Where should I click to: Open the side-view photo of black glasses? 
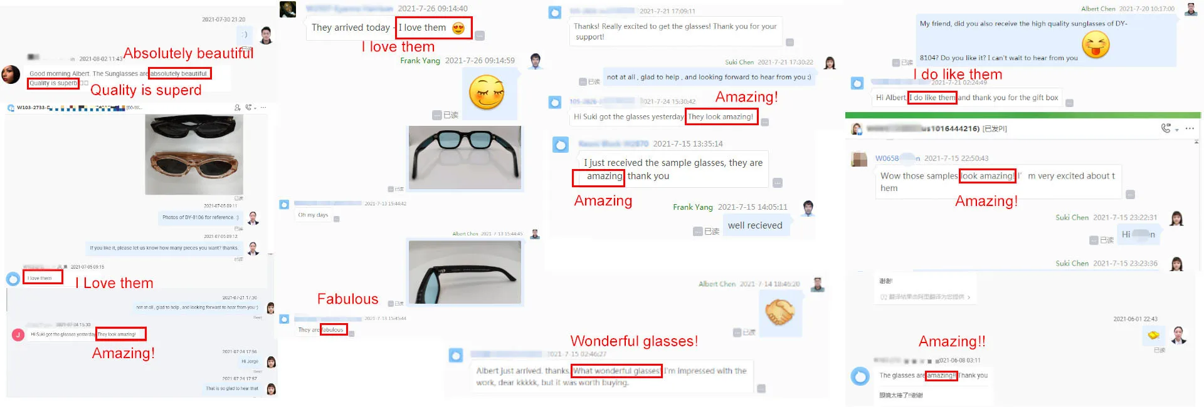[x=465, y=272]
